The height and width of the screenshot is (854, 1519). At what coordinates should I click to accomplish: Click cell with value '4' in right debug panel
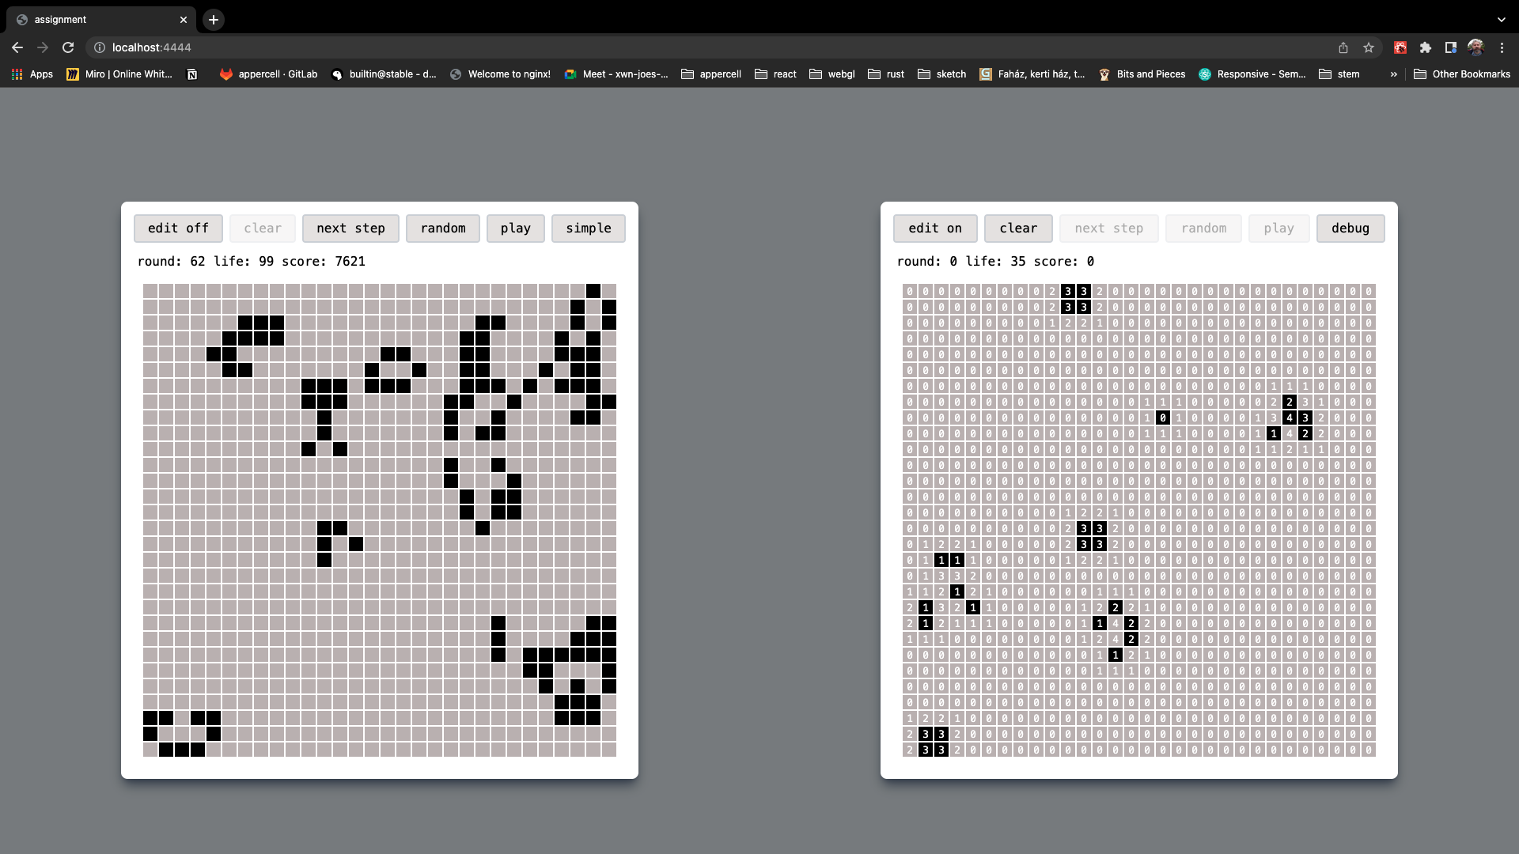[1290, 418]
